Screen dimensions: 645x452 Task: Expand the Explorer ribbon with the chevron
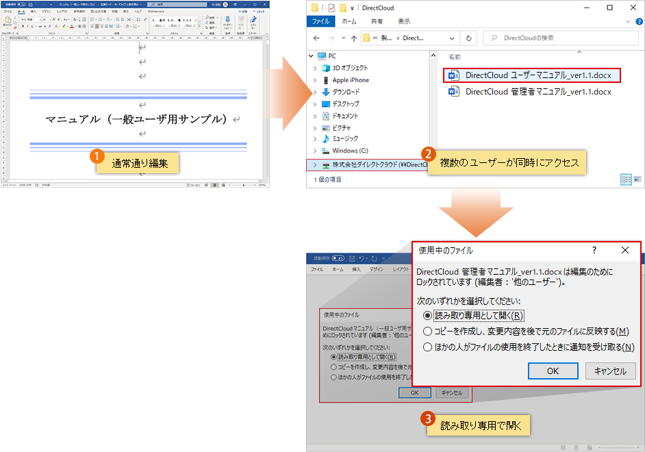(628, 21)
